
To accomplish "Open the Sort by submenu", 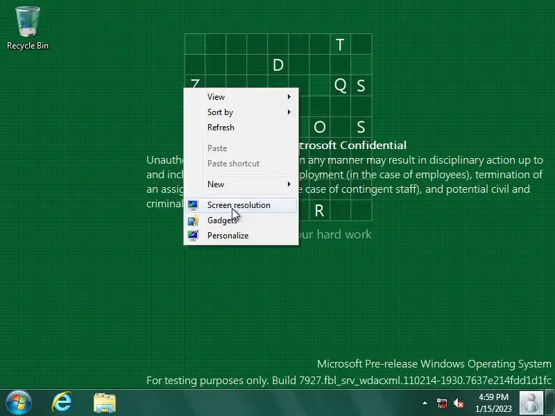I will tap(241, 112).
